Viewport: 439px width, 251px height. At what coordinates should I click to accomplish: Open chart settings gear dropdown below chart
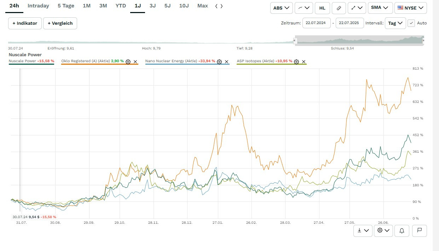383,230
